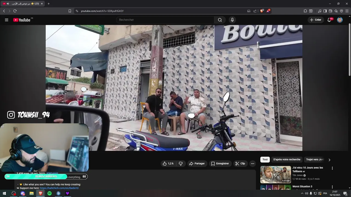Image resolution: width=351 pixels, height=197 pixels.
Task: Visit the Tibi Jones channel
Action: tap(298, 175)
